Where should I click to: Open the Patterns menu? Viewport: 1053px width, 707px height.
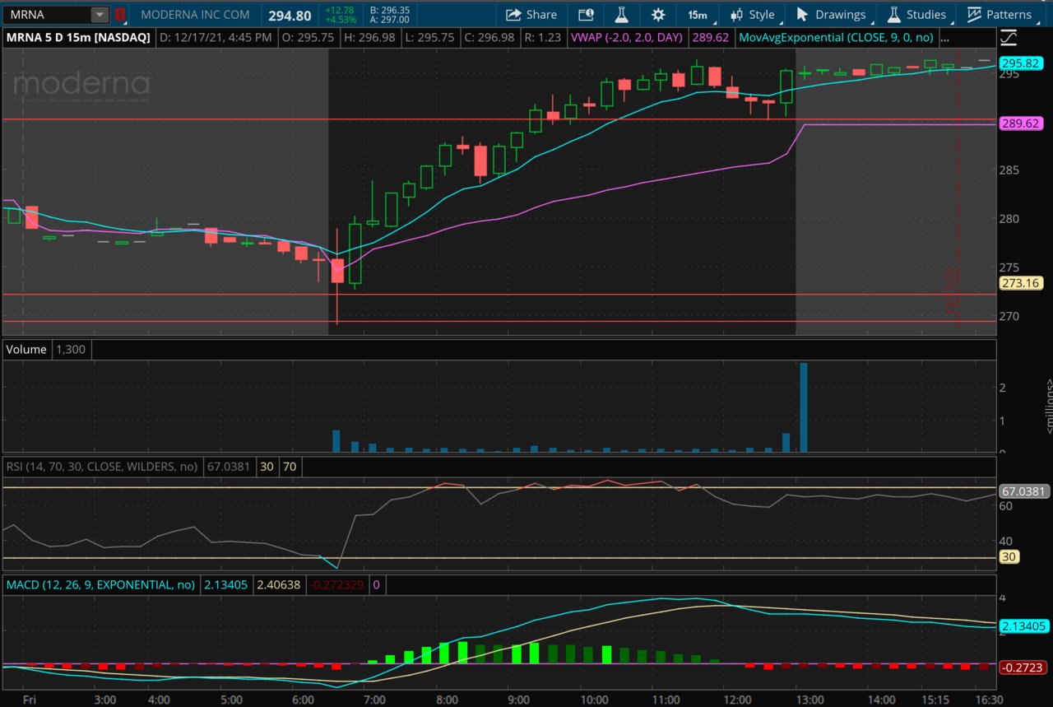click(1000, 15)
